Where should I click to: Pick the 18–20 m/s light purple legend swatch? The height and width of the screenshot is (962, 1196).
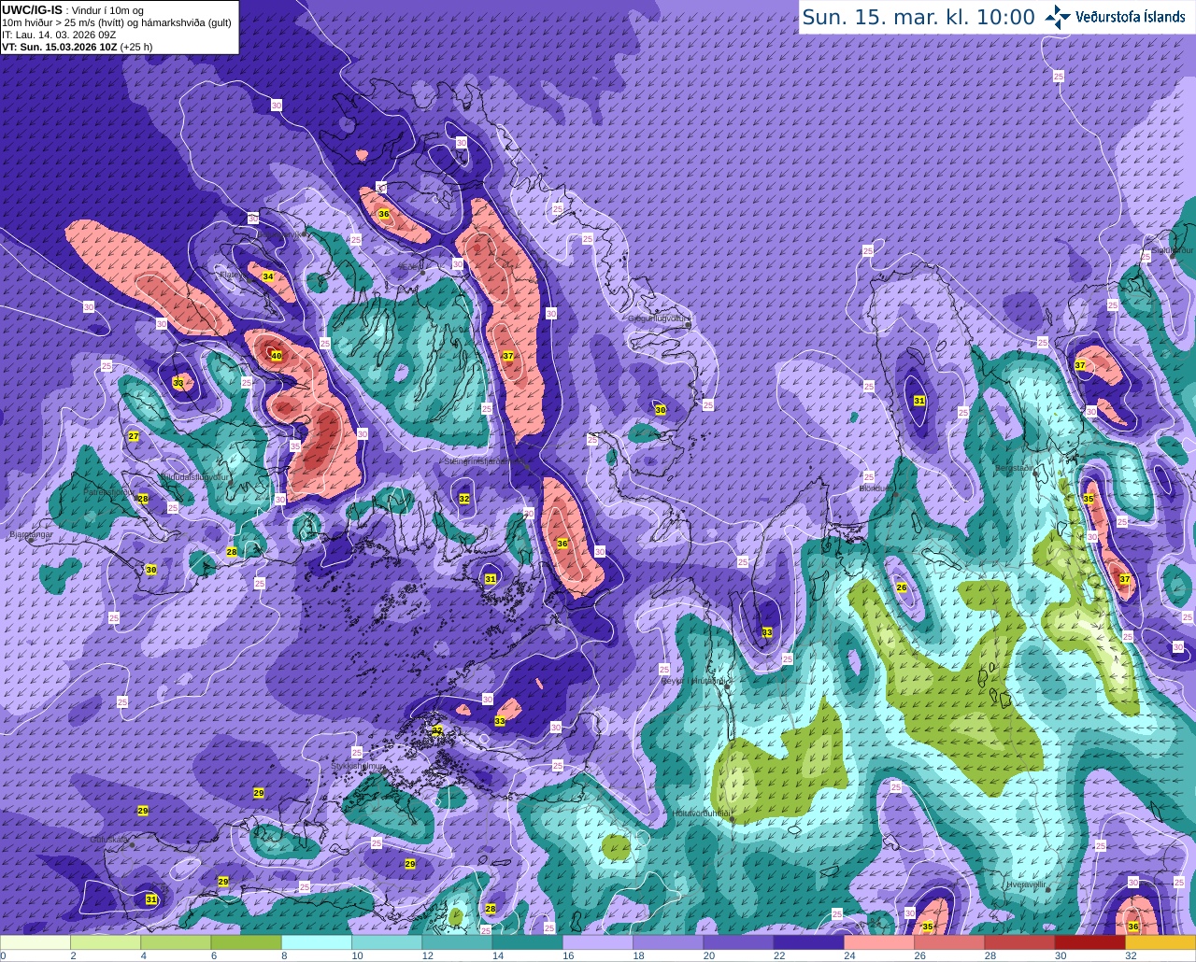point(668,942)
